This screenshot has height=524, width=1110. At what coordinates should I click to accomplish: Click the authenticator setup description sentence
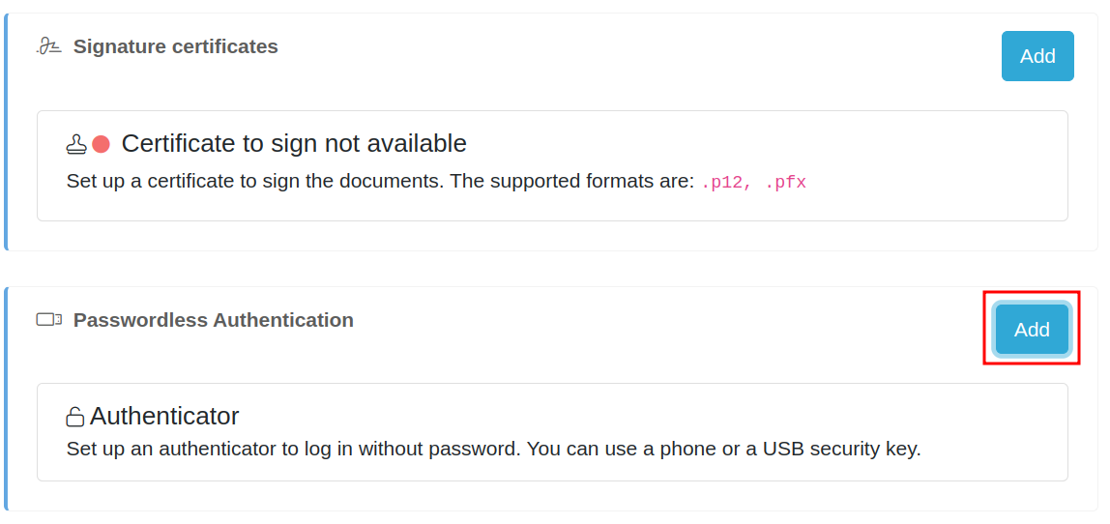(x=387, y=449)
